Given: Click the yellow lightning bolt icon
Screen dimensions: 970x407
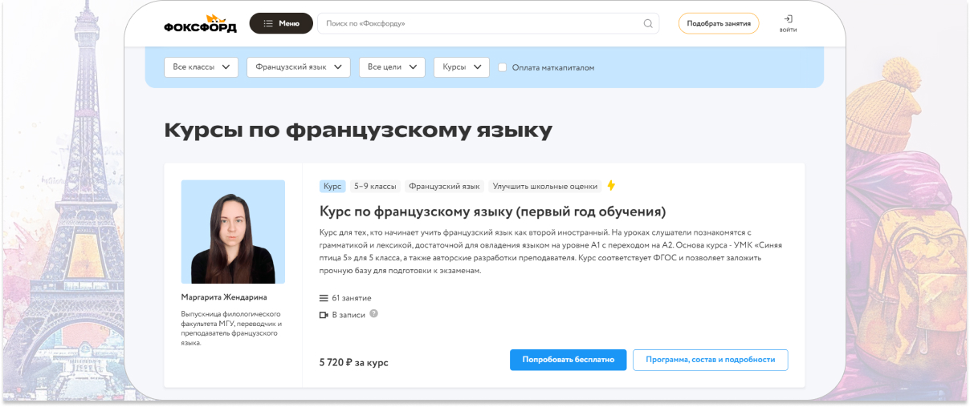Looking at the screenshot, I should [x=611, y=186].
